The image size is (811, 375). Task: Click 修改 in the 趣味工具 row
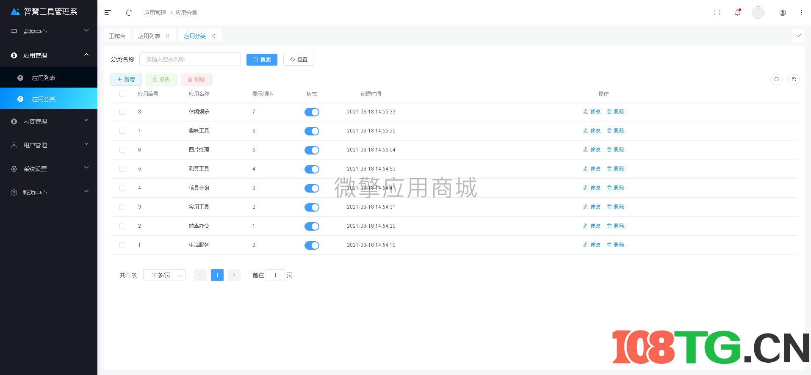tap(592, 131)
